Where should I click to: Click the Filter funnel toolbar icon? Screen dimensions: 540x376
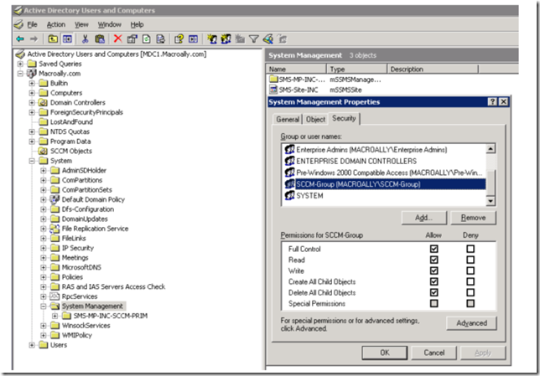point(253,39)
